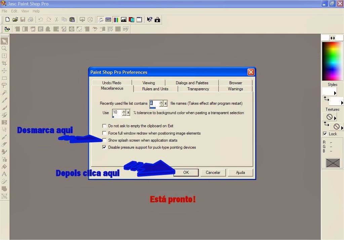Click the Paste clipboard icon

click(x=72, y=20)
